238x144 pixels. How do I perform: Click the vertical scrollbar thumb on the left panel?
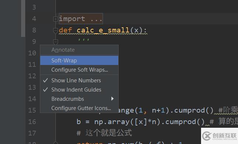click(23, 18)
